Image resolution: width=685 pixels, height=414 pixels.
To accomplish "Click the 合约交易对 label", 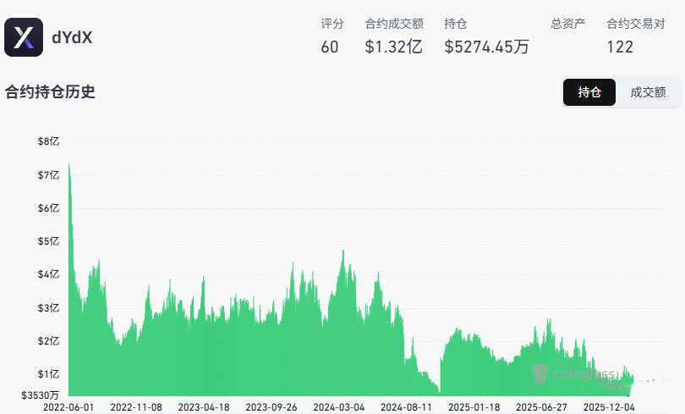I will (636, 24).
